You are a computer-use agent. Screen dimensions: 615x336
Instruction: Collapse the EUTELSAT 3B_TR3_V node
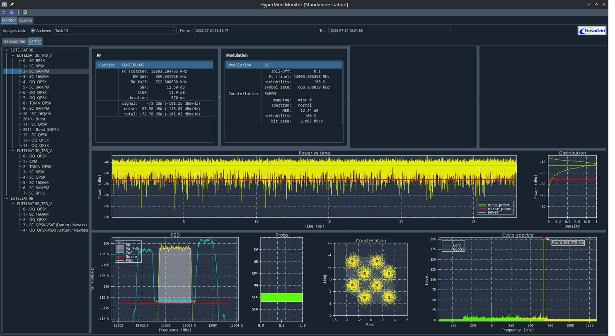[13, 151]
